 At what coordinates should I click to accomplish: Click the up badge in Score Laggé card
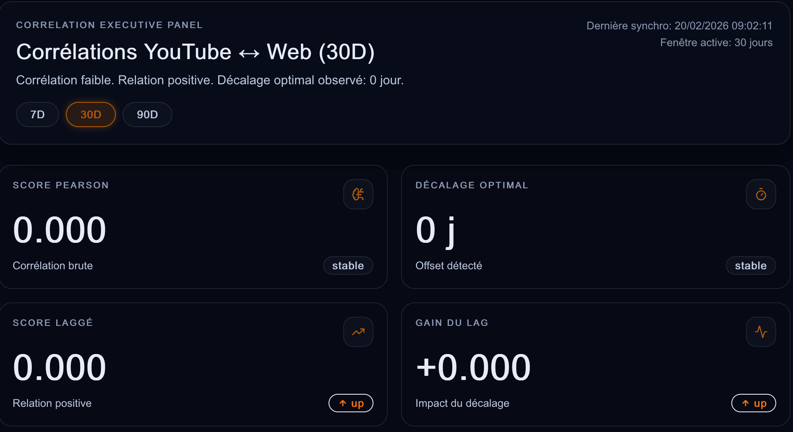(351, 403)
